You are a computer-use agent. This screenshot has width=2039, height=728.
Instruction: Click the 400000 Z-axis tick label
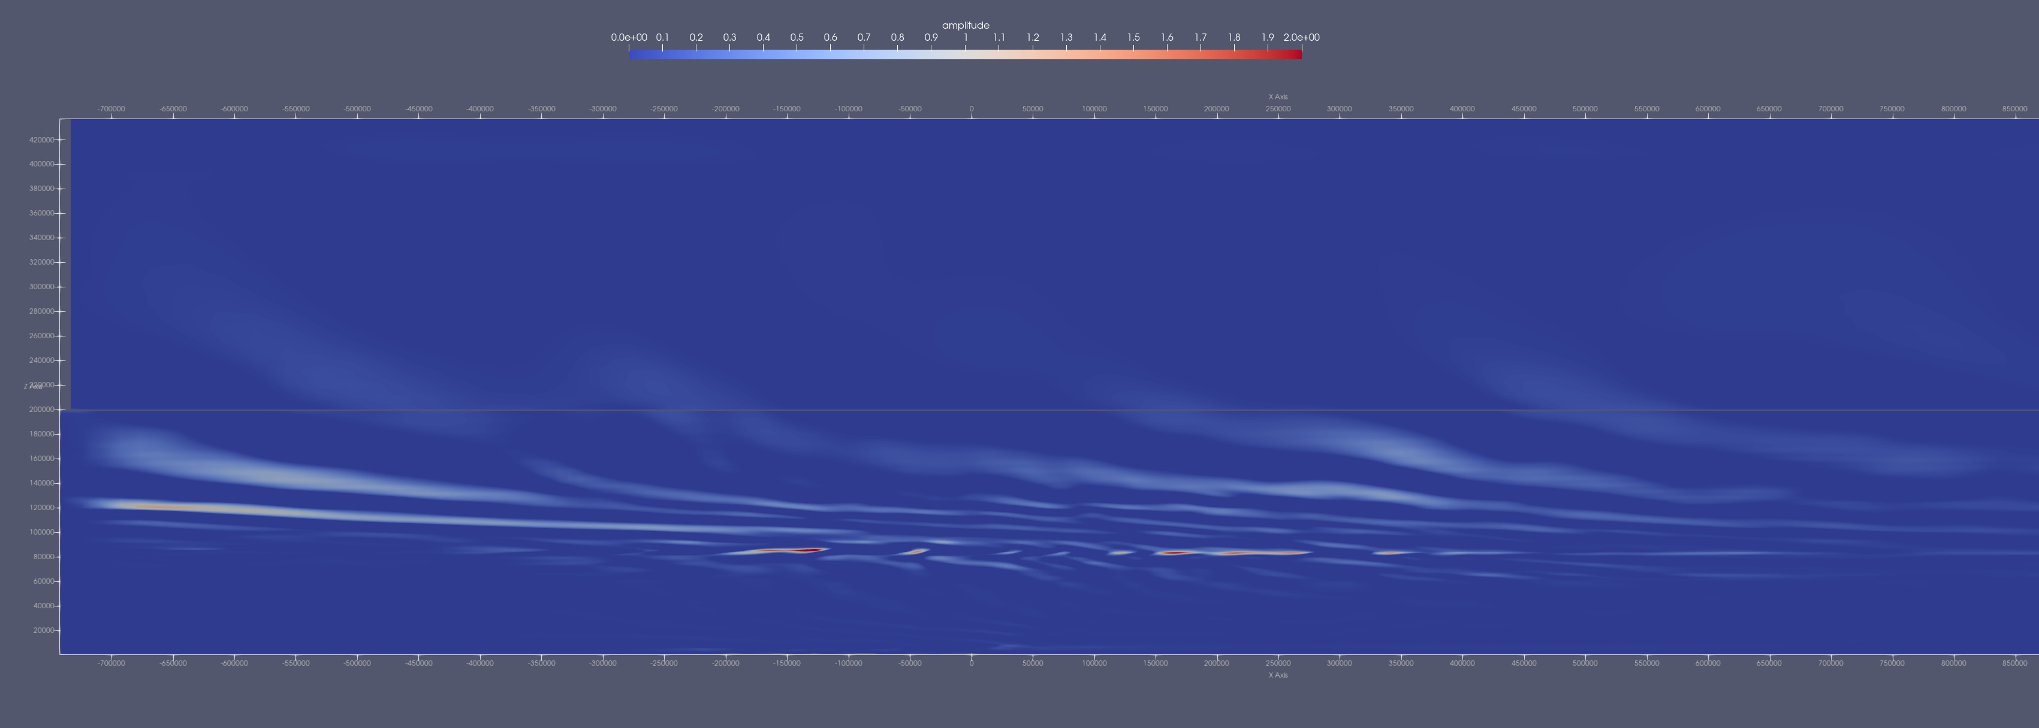42,165
